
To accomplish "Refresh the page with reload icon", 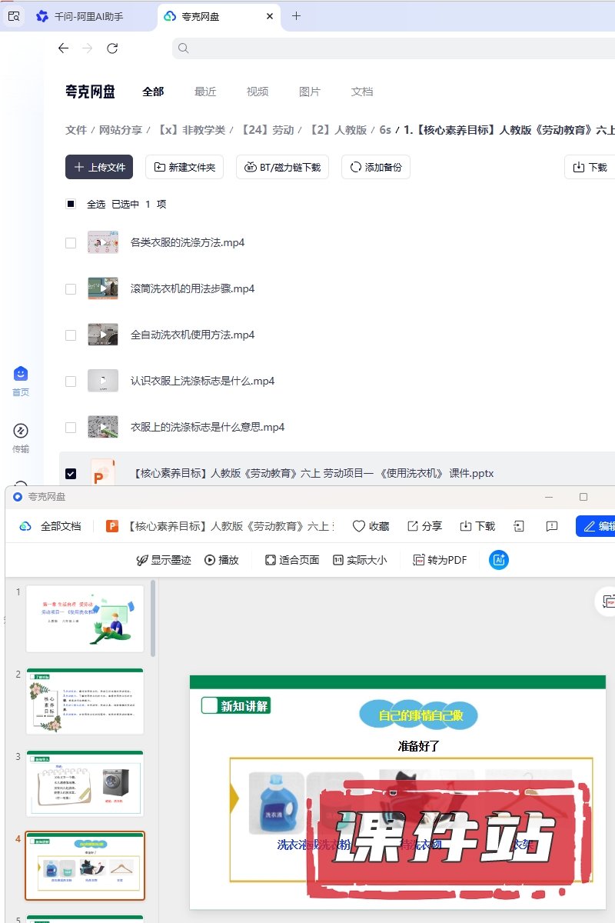I will [112, 48].
